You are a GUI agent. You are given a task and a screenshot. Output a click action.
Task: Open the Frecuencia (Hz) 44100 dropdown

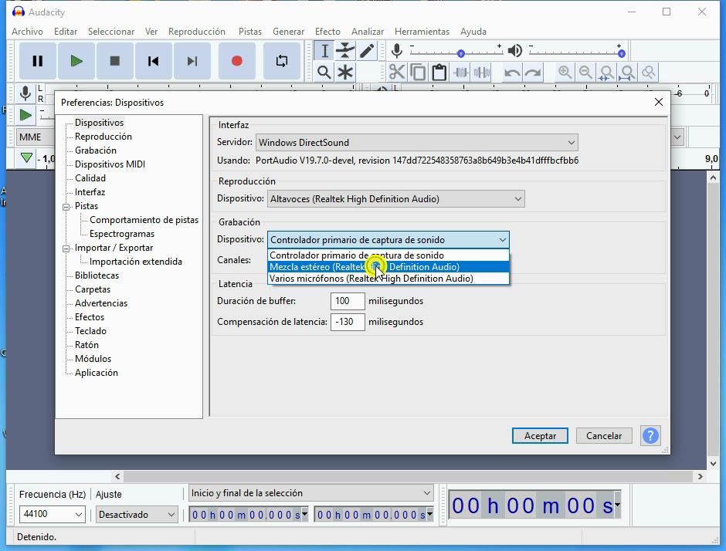point(52,514)
